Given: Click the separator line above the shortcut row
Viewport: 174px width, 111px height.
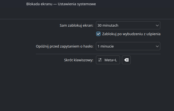Looking at the screenshot, I should click(x=98, y=54).
